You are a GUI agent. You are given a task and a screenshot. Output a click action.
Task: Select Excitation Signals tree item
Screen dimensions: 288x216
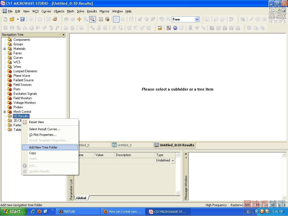coord(25,94)
